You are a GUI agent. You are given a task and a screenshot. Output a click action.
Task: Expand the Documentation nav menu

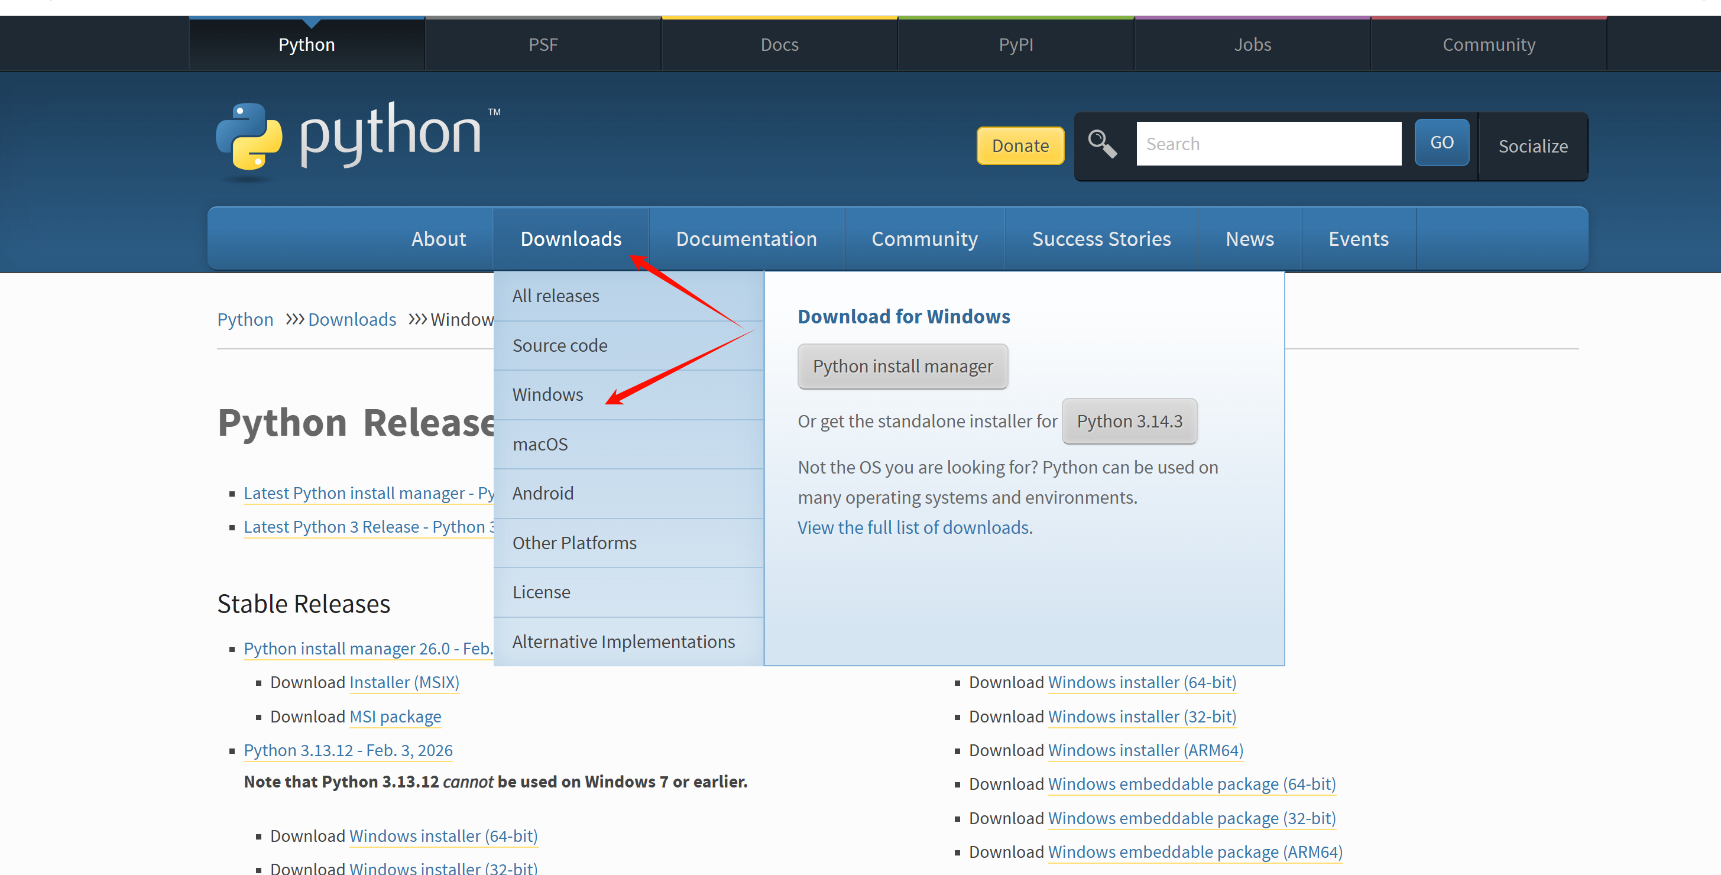coord(746,239)
